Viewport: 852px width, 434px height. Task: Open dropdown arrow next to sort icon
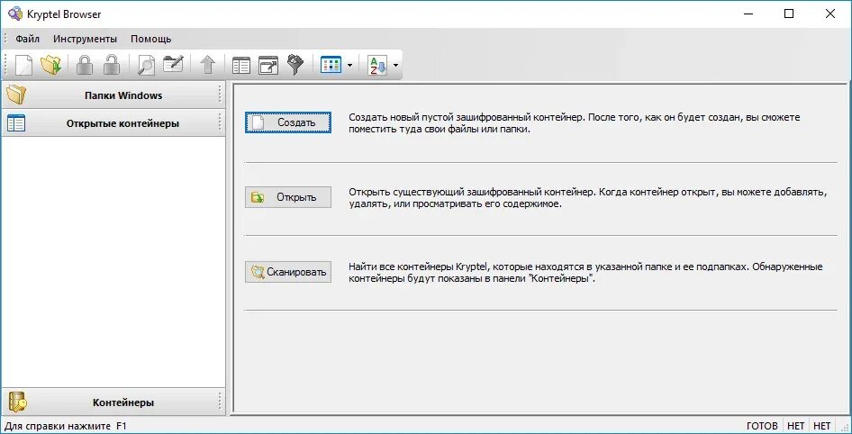395,66
